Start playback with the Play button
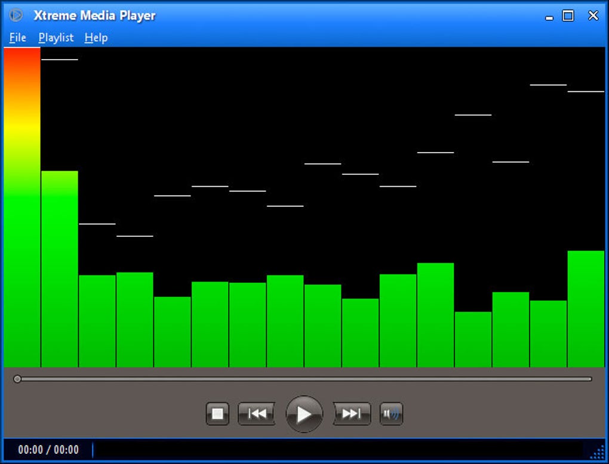The height and width of the screenshot is (464, 609). coord(304,414)
